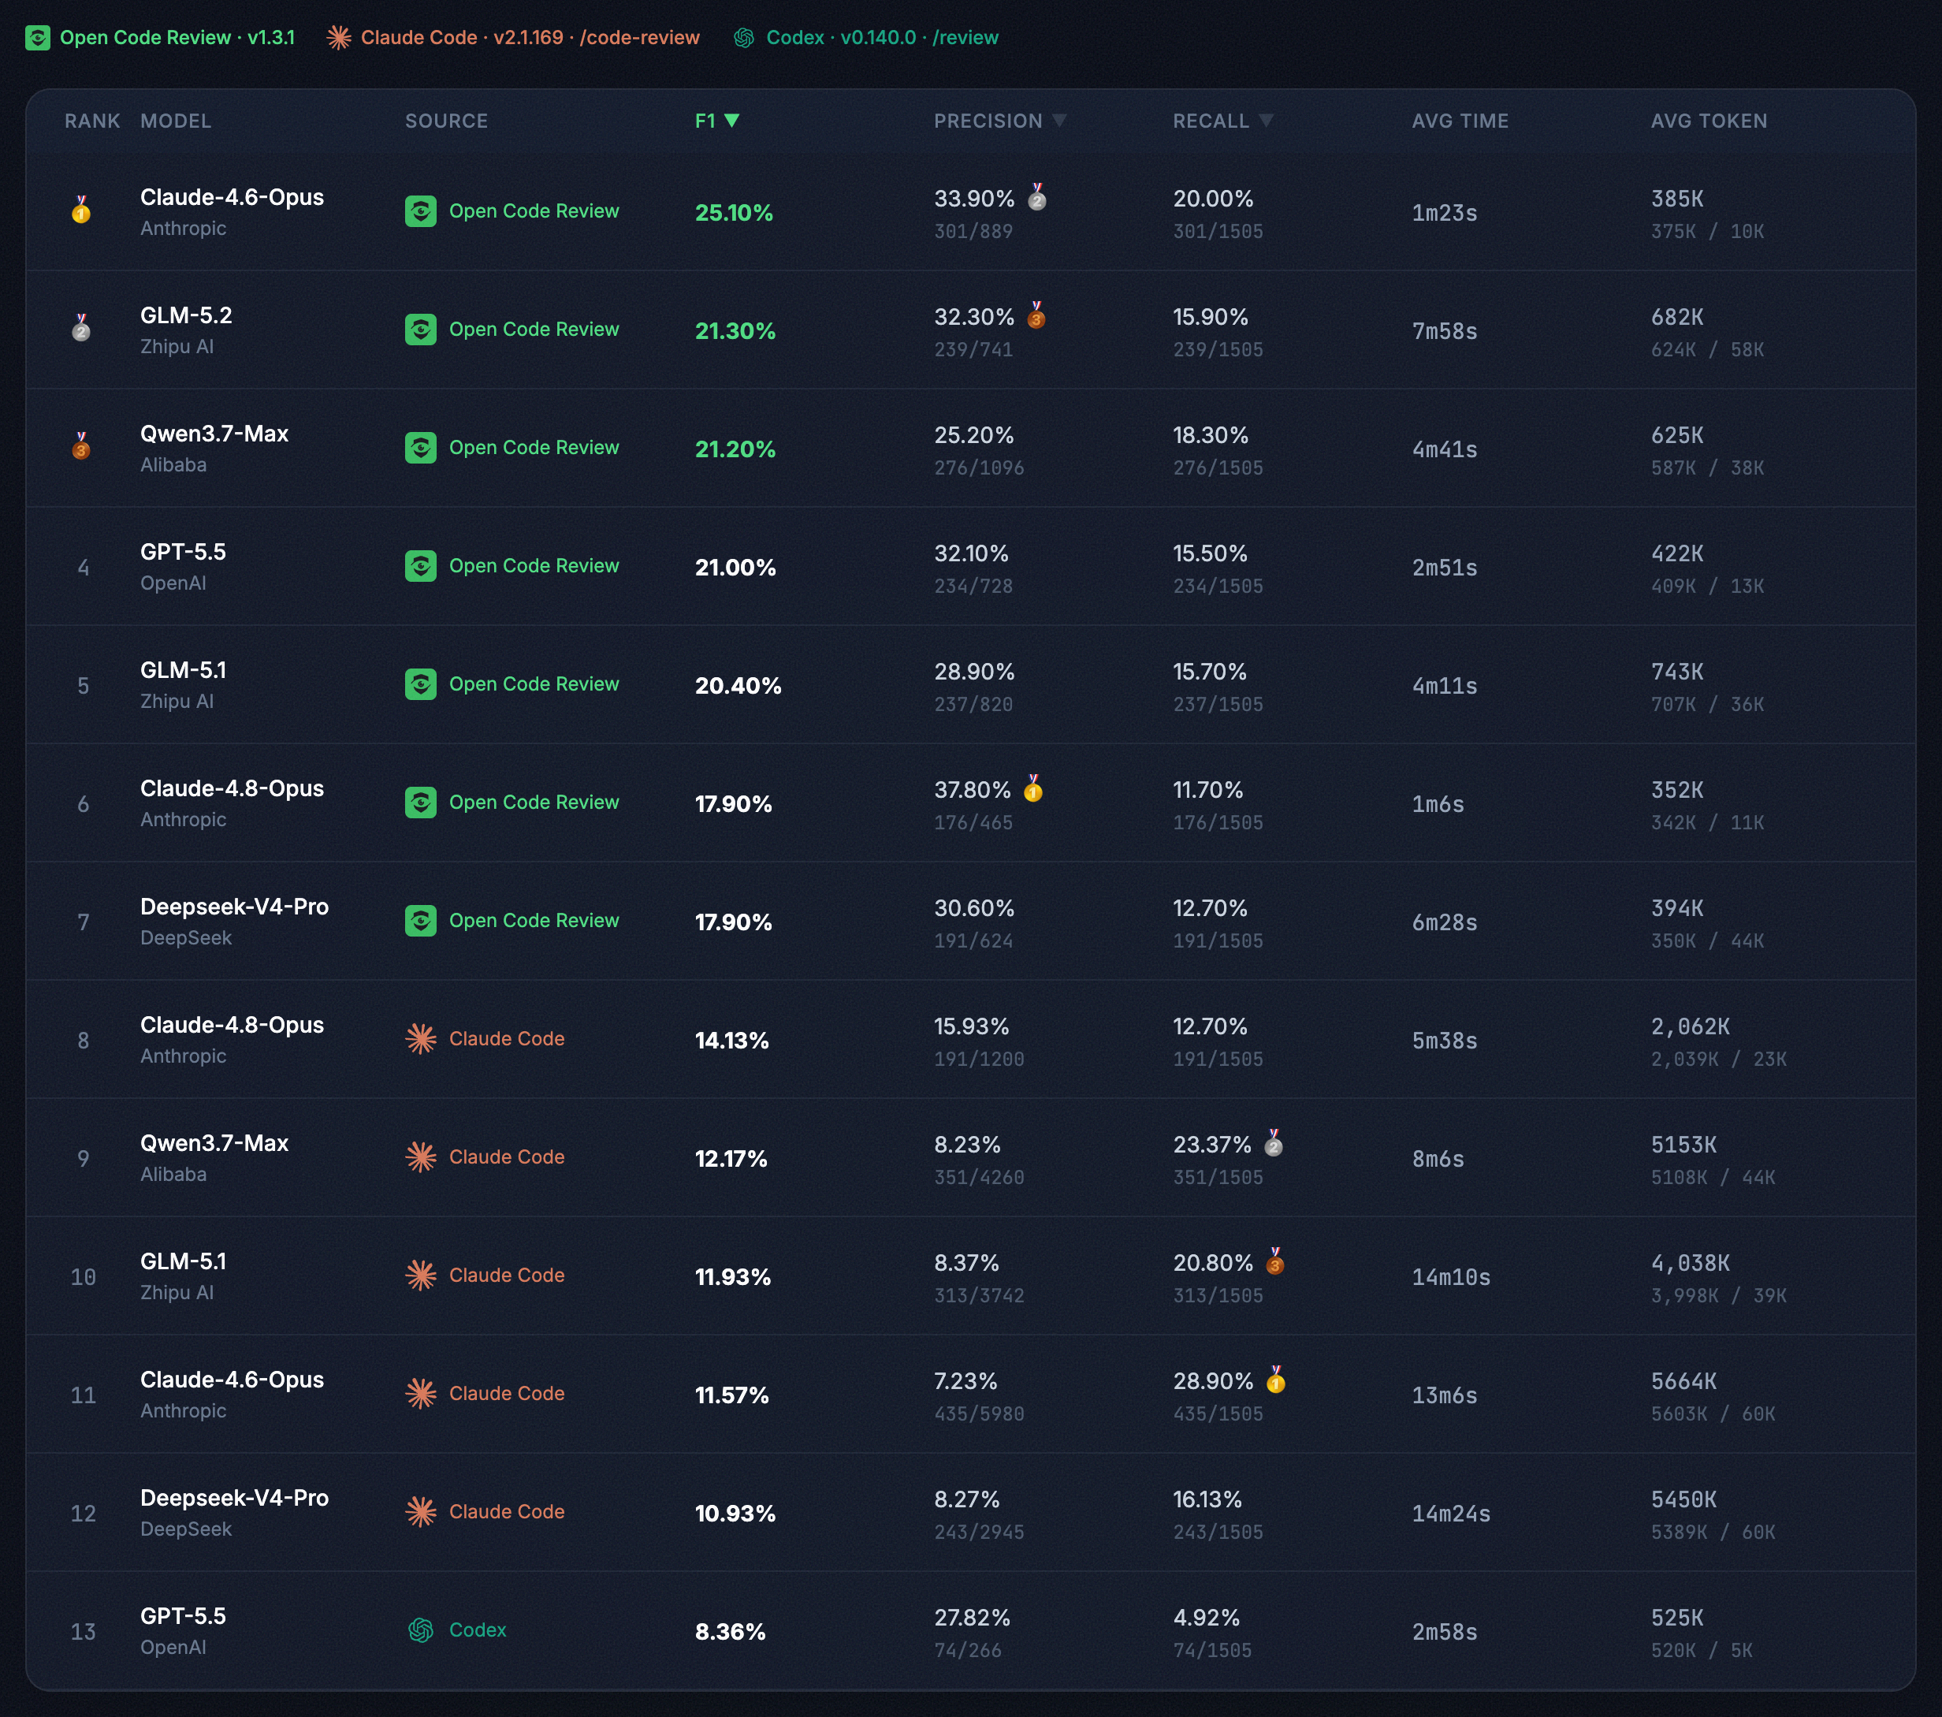Click the 'Open Code Review' source label in the GLM-5.2 row
Screen dimensions: 1942x1717
pos(534,330)
